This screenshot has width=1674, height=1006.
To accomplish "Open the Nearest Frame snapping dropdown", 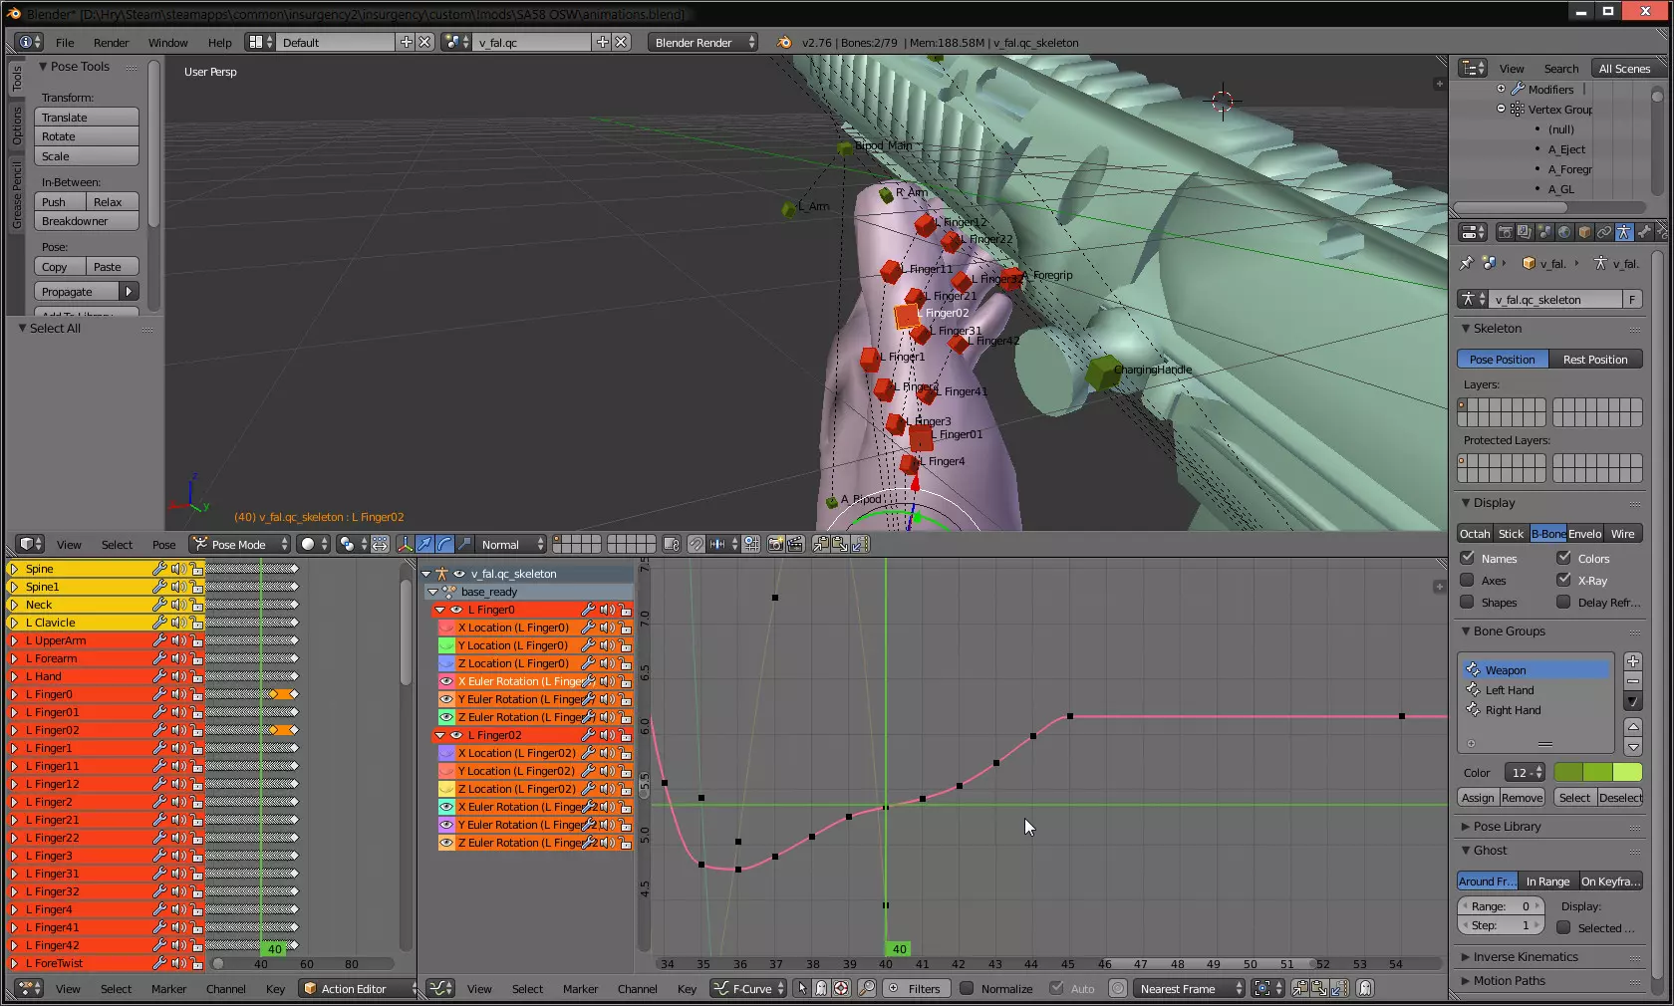I will (1190, 988).
